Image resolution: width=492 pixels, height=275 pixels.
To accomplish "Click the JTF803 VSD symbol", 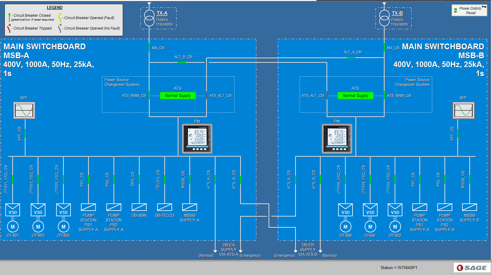I will point(38,210).
